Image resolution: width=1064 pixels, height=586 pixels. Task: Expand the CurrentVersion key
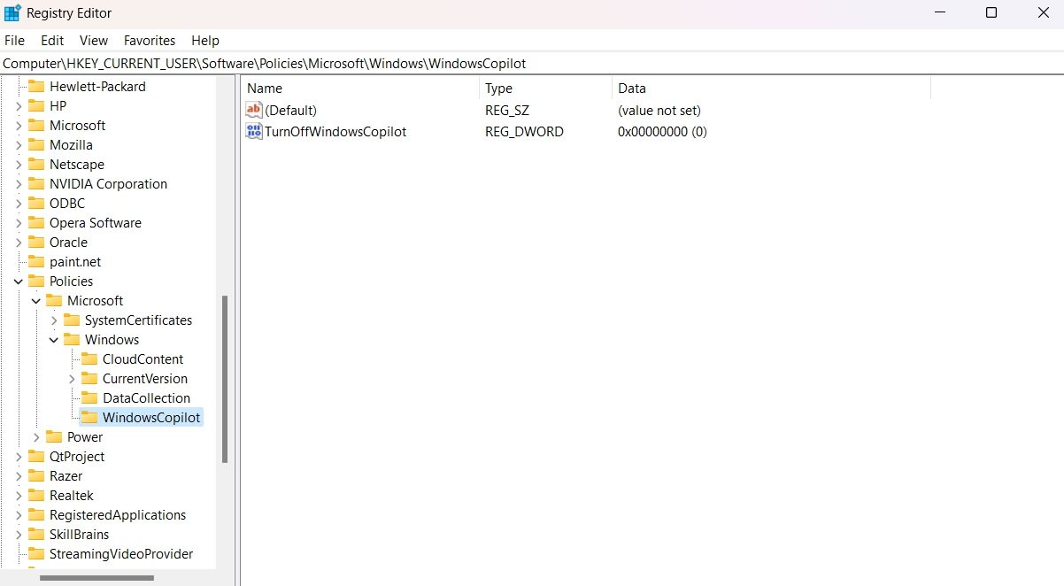[72, 379]
